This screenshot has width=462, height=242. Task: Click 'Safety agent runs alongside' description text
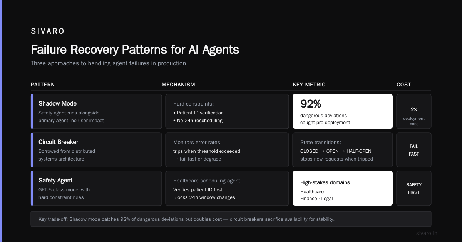(x=69, y=113)
